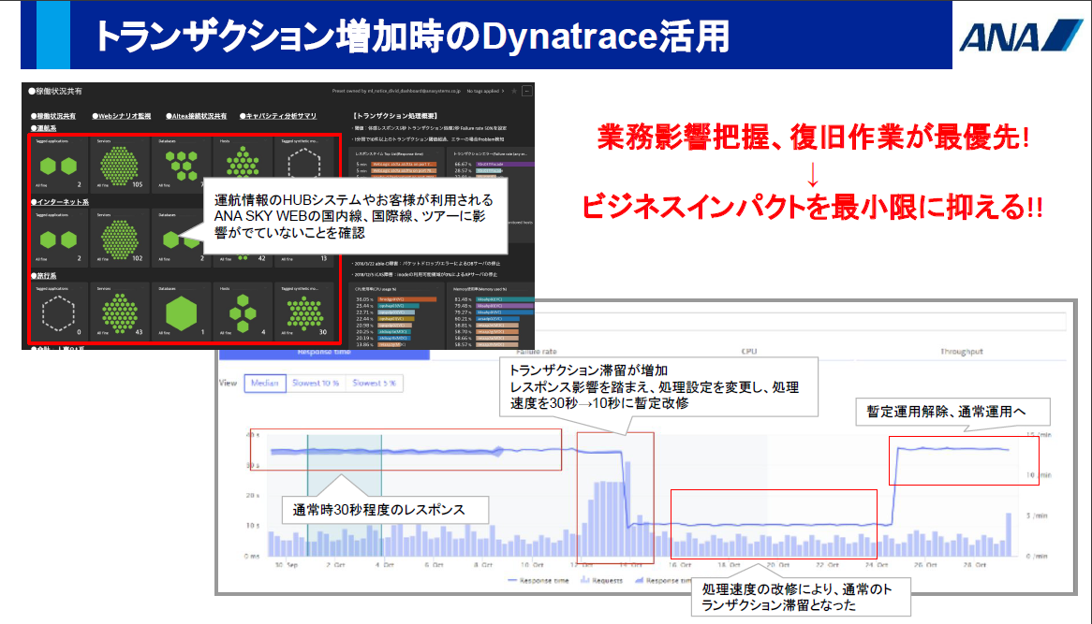Toggle the Response time line legend entry
This screenshot has width=1092, height=624.
coord(539,581)
